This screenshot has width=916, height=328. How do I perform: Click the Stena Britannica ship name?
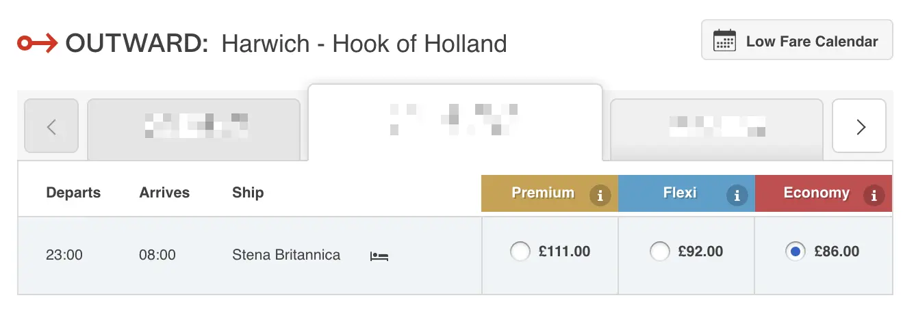click(x=286, y=255)
